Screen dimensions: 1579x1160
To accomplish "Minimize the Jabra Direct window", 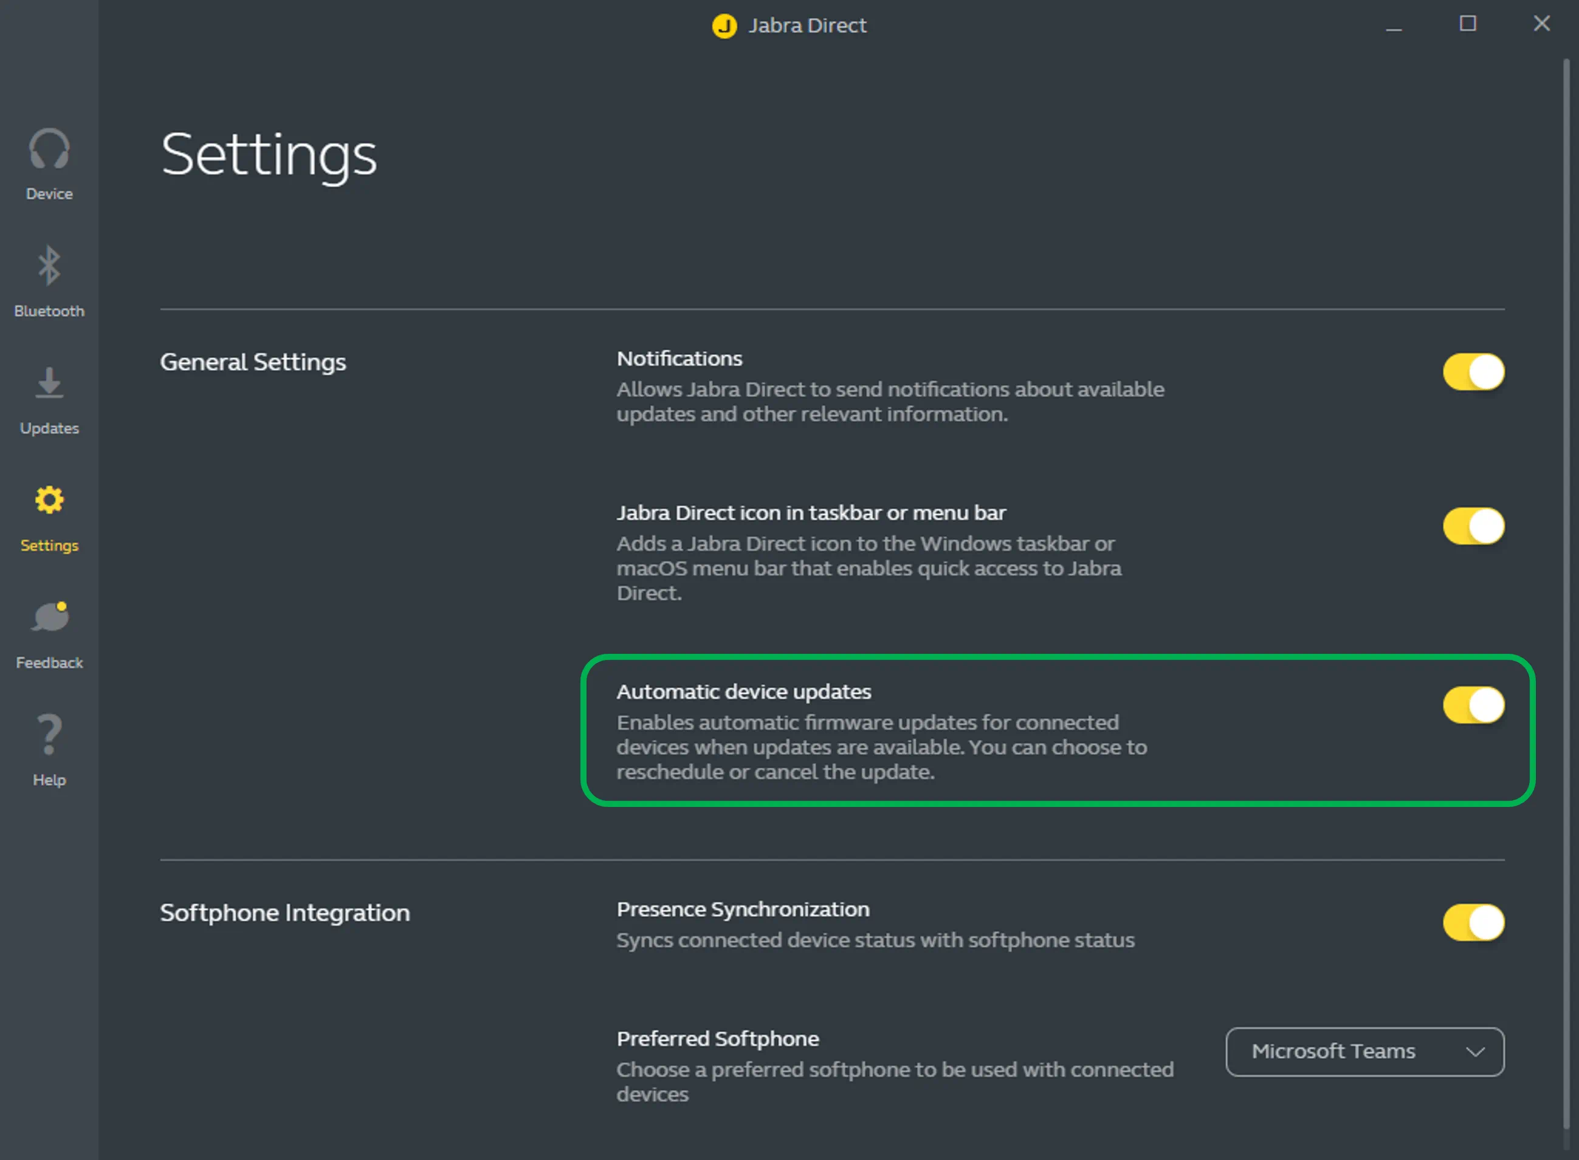I will tap(1394, 28).
